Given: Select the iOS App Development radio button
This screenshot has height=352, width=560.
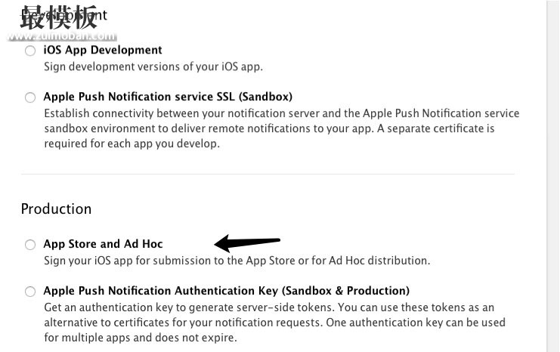Looking at the screenshot, I should pyautogui.click(x=30, y=51).
